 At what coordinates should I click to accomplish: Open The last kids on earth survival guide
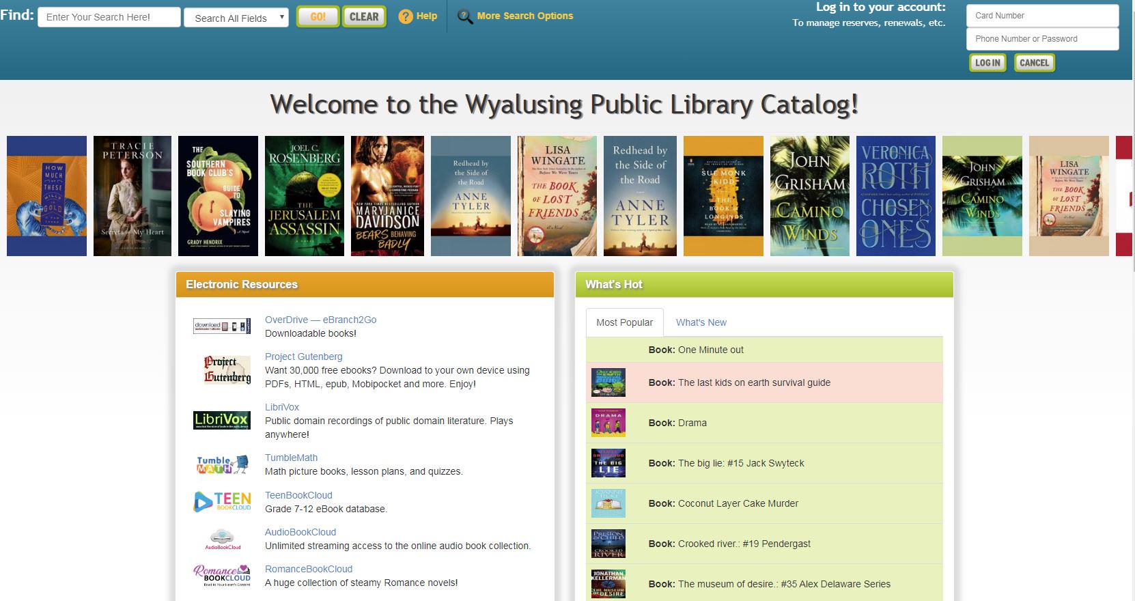764,382
